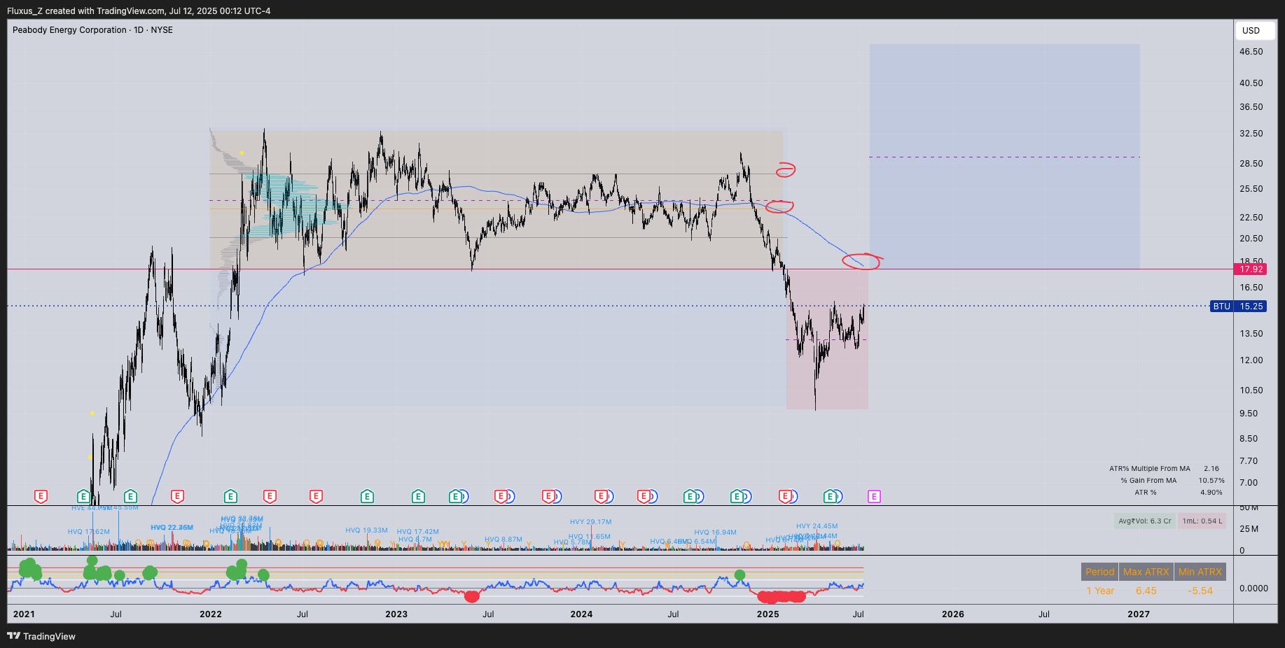
Task: Select the 1 Year period value in ATRX table
Action: click(x=1100, y=591)
